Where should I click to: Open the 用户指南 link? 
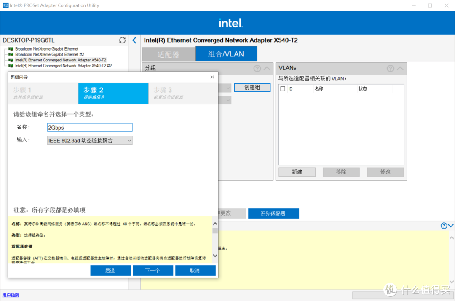(10, 295)
